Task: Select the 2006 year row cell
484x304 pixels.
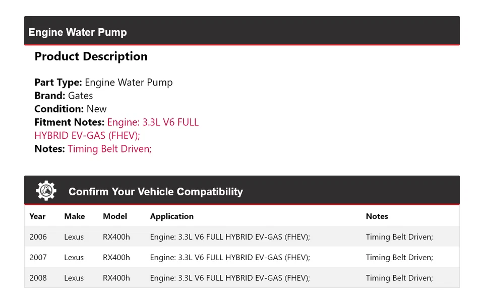Action: pyautogui.click(x=38, y=237)
